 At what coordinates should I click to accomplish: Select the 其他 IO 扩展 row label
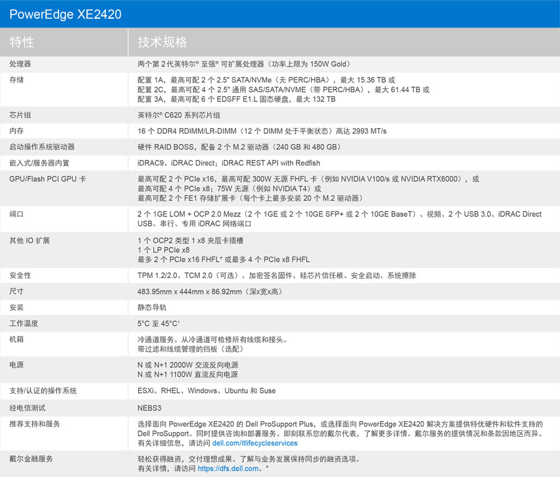(30, 241)
